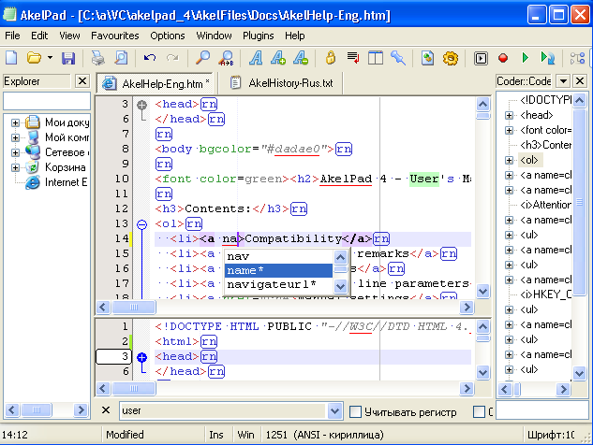Viewport: 593px width, 445px height.
Task: Expand the Корзина tree node
Action: [x=15, y=167]
